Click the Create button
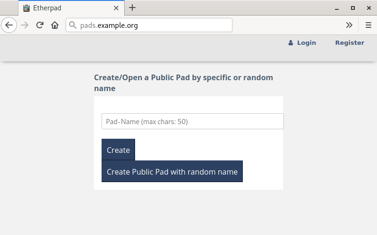 click(x=118, y=150)
